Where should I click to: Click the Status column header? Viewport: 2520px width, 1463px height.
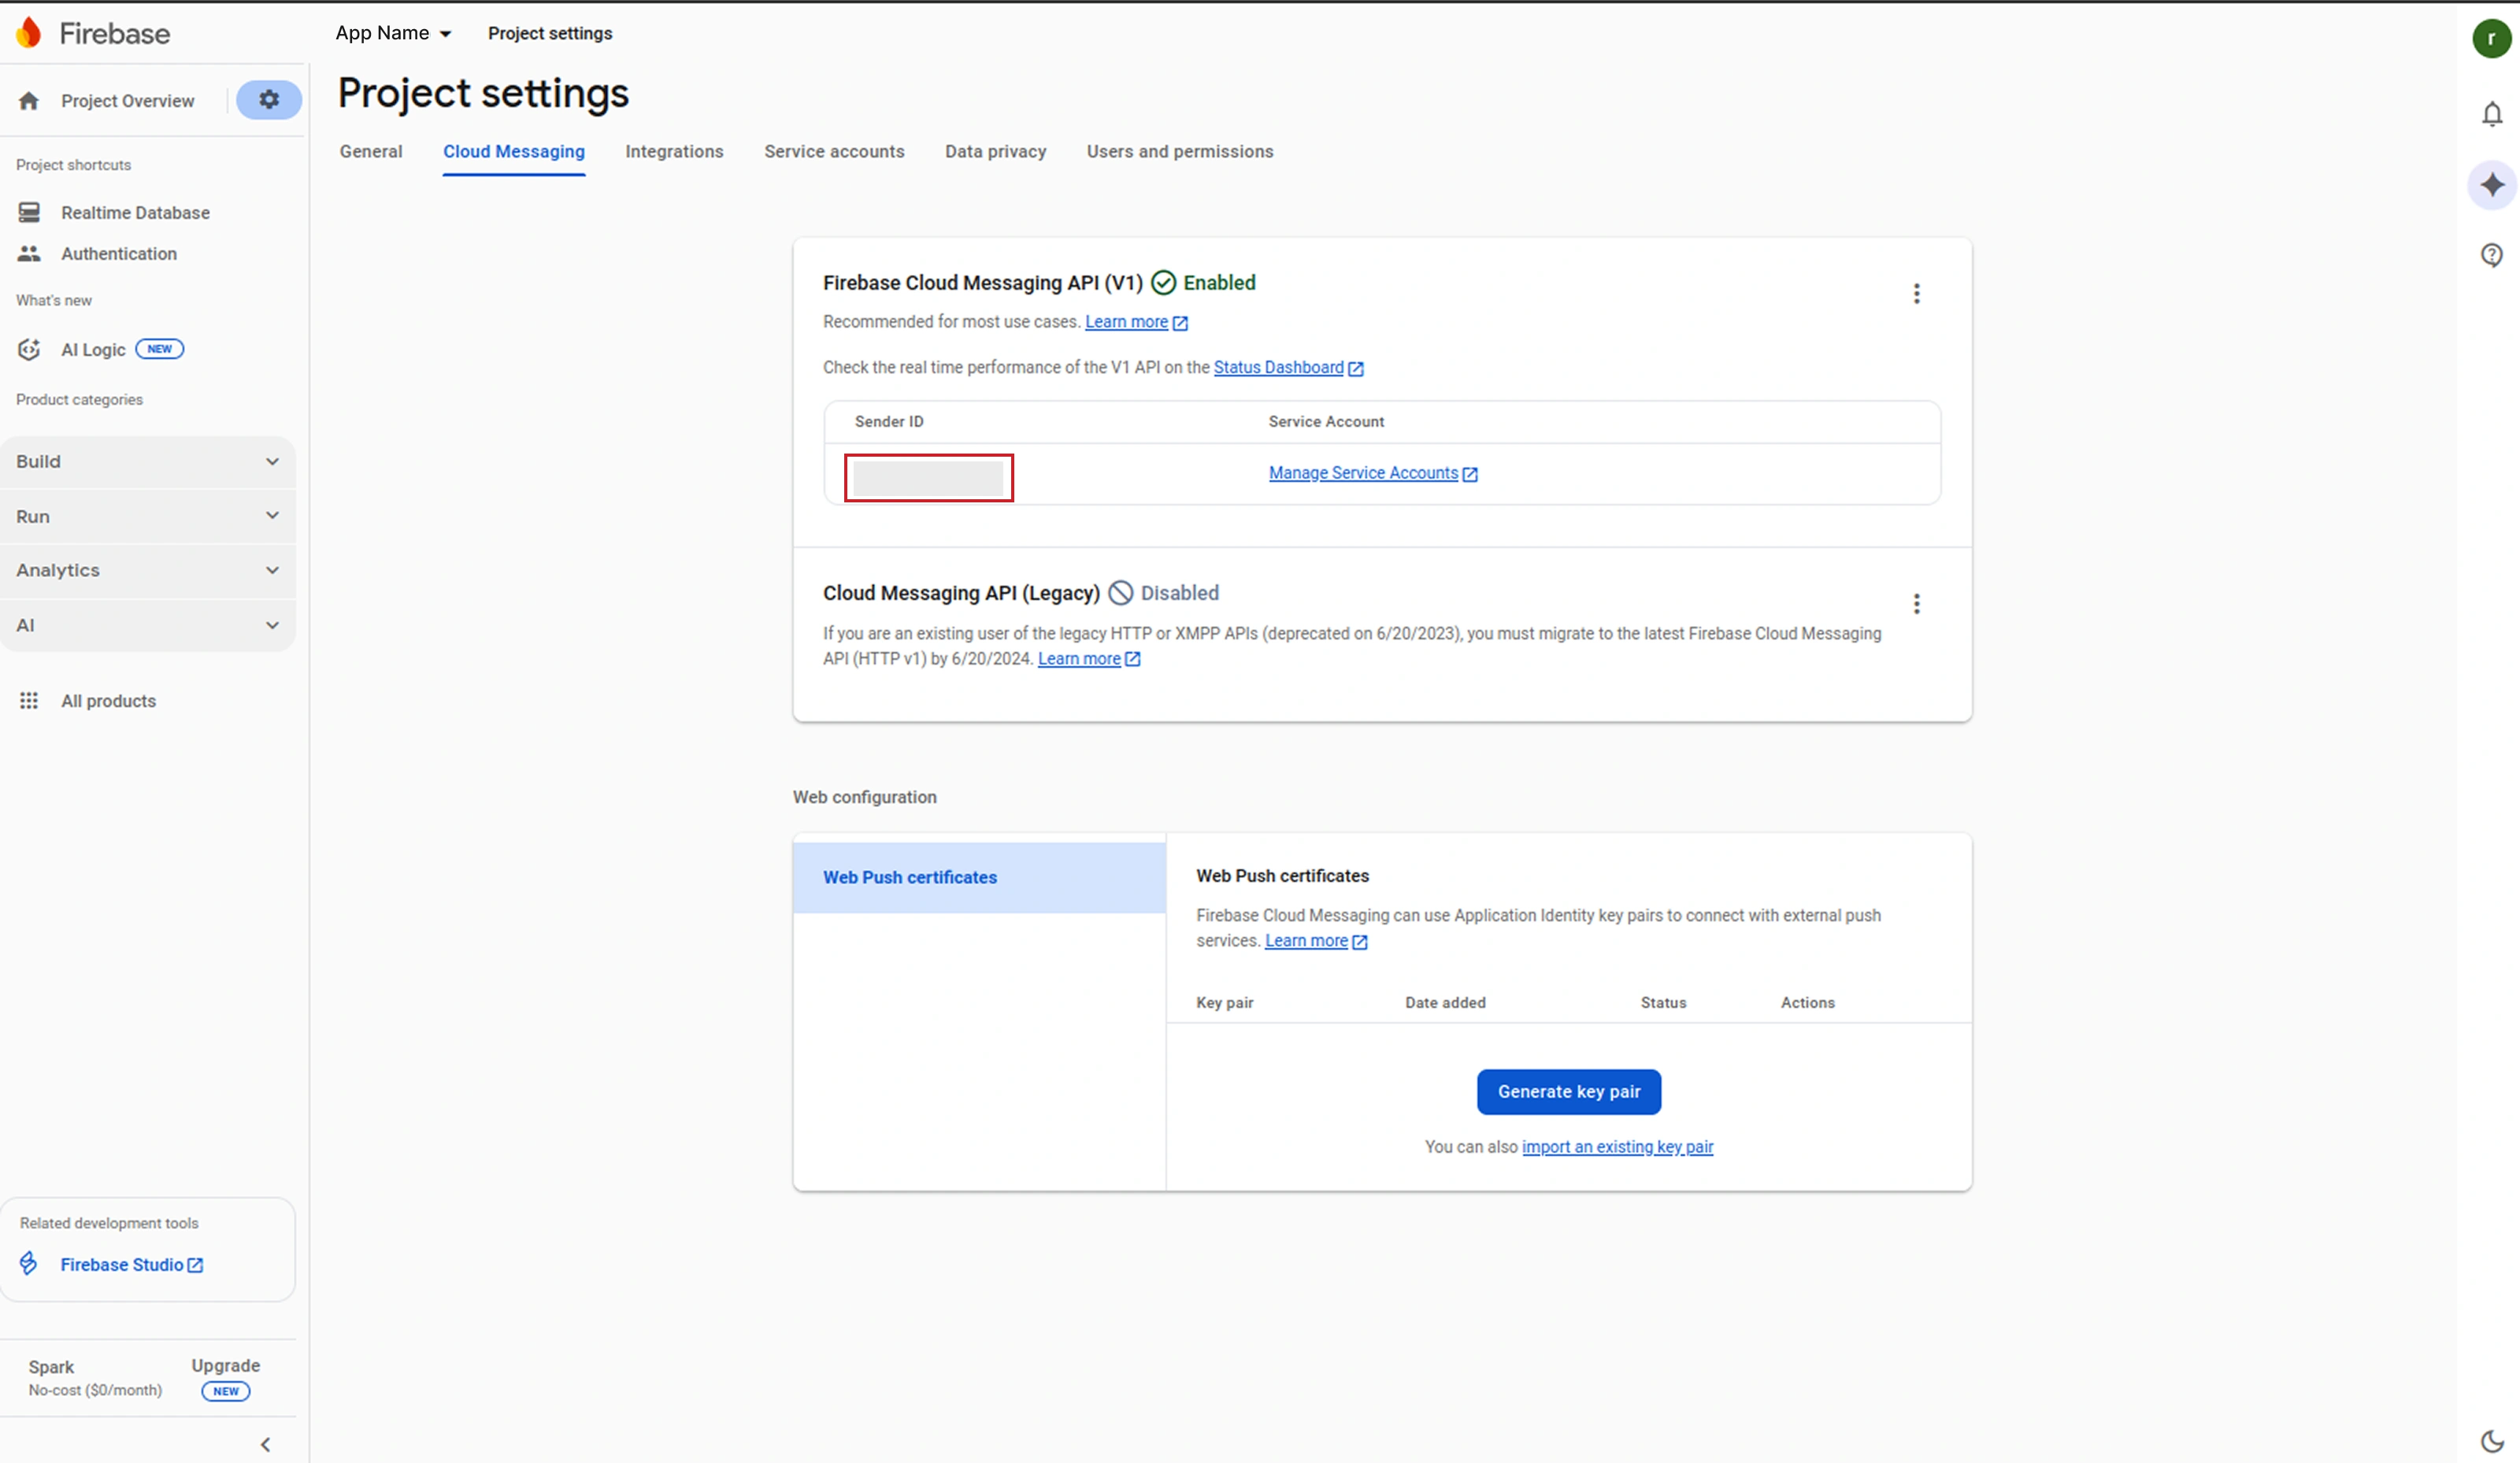tap(1663, 1003)
